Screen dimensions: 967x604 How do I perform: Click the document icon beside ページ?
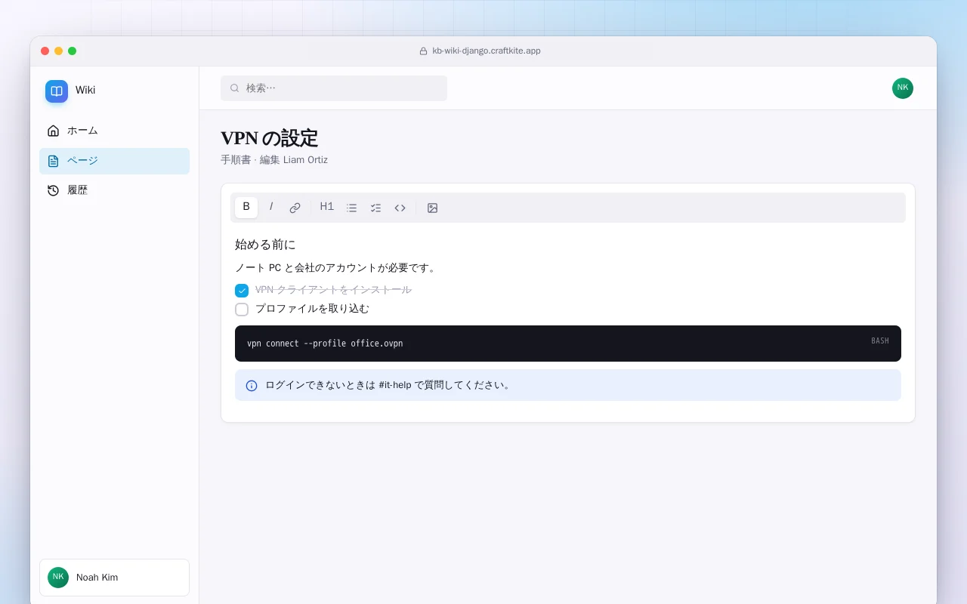click(x=53, y=161)
